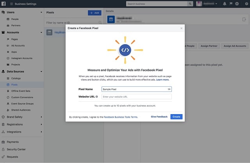Click the Create button
Viewport: 250px width, 163px height.
(x=176, y=117)
